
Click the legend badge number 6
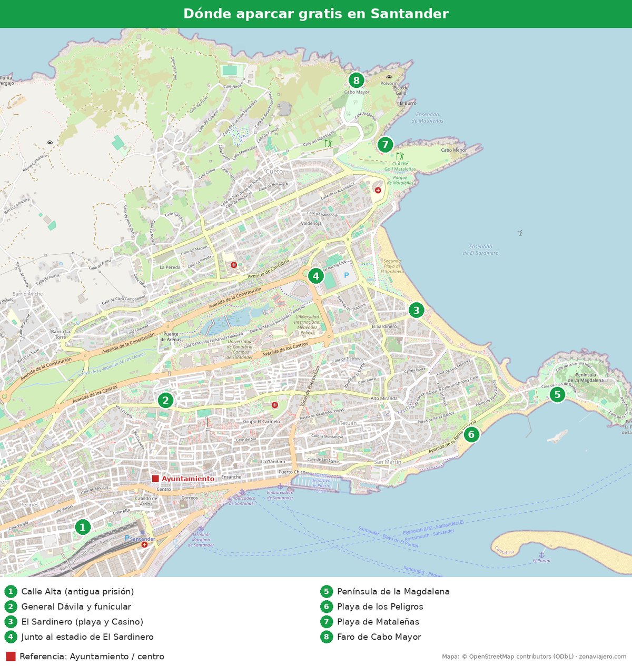click(x=327, y=607)
